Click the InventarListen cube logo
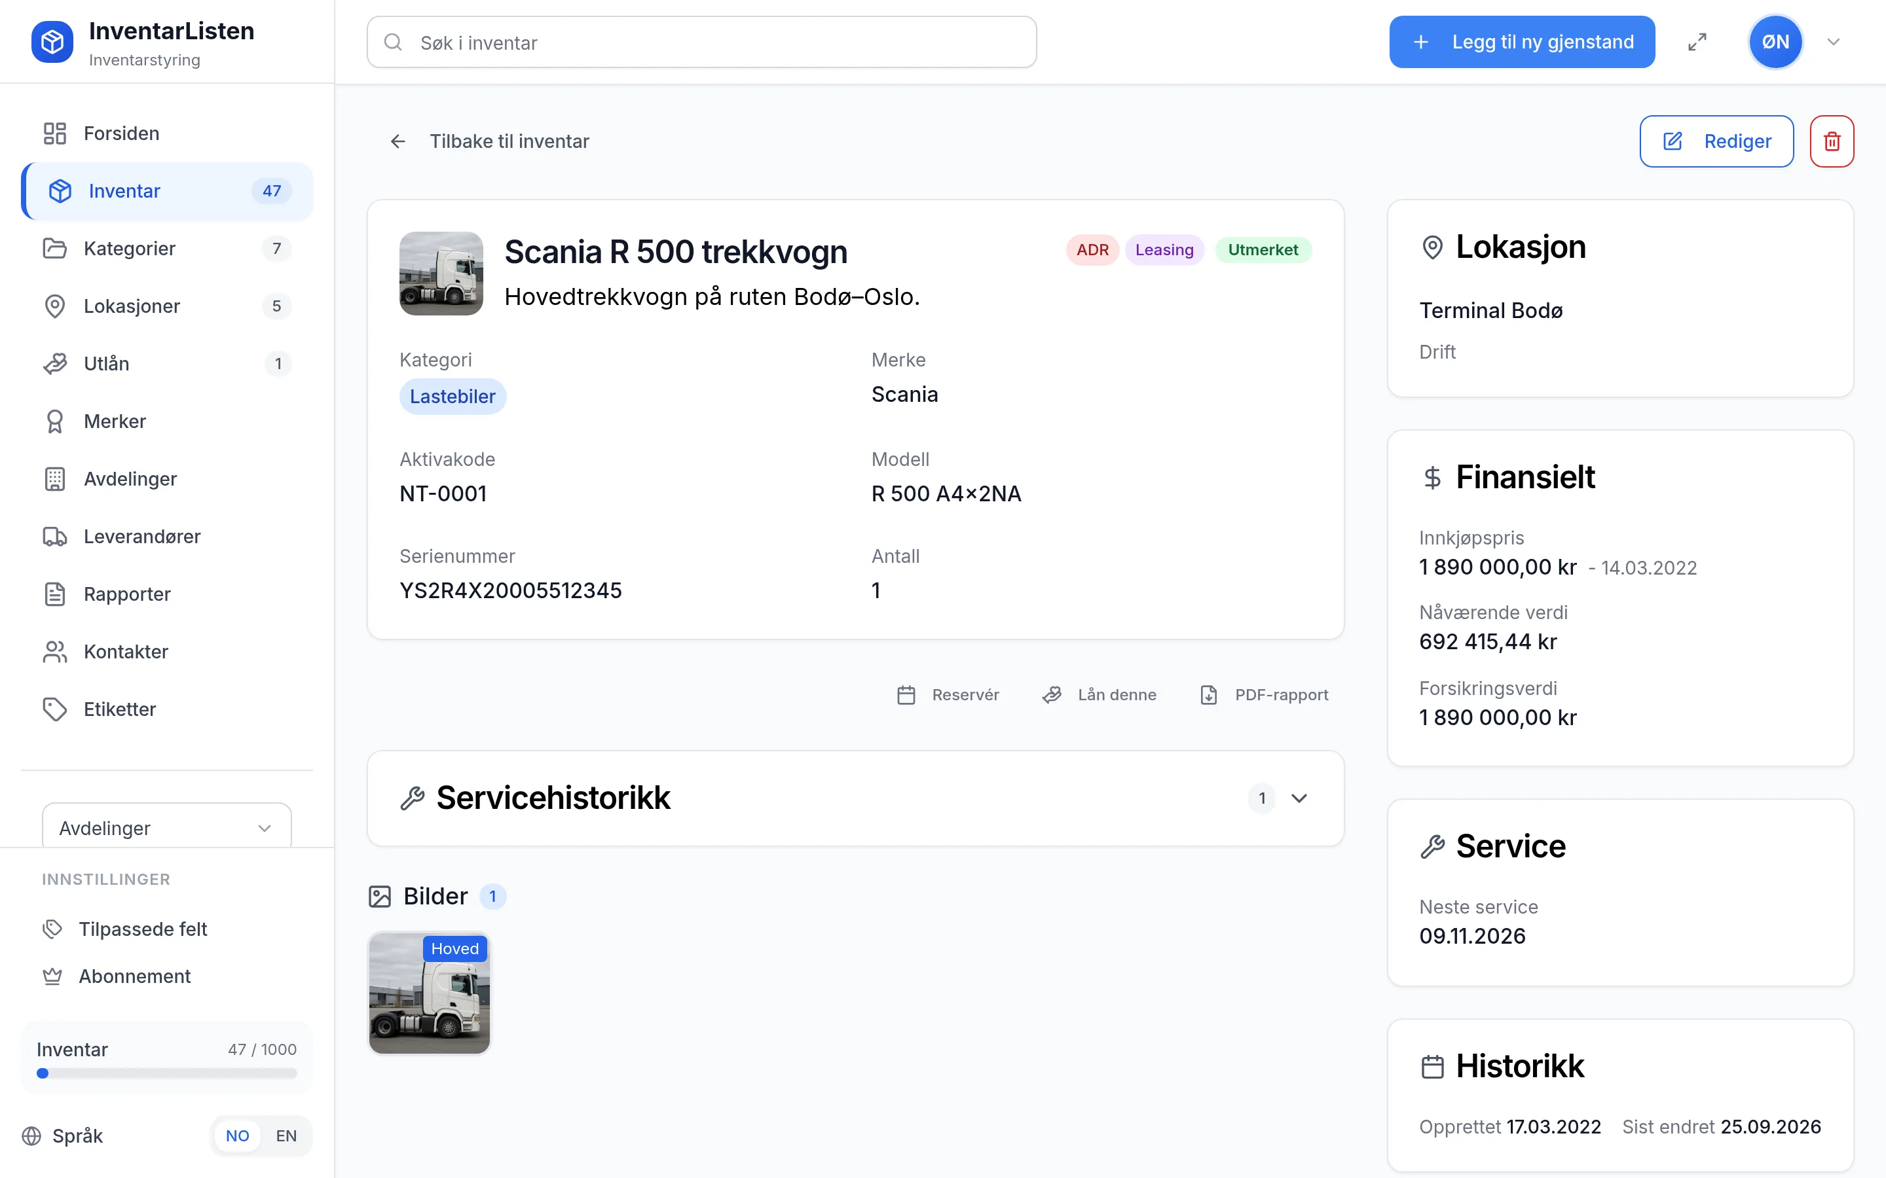This screenshot has height=1178, width=1886. point(52,42)
